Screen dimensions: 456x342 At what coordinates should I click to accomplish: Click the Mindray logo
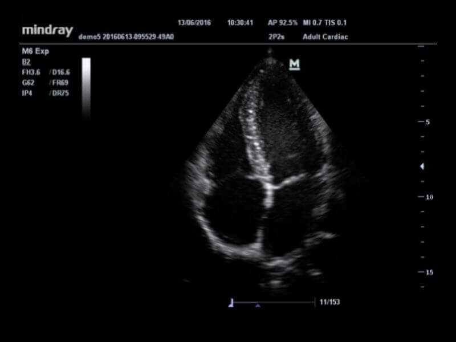pos(47,30)
